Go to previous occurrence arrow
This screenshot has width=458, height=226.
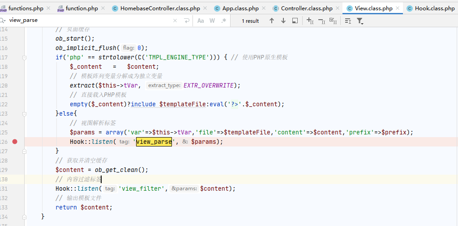coord(272,21)
